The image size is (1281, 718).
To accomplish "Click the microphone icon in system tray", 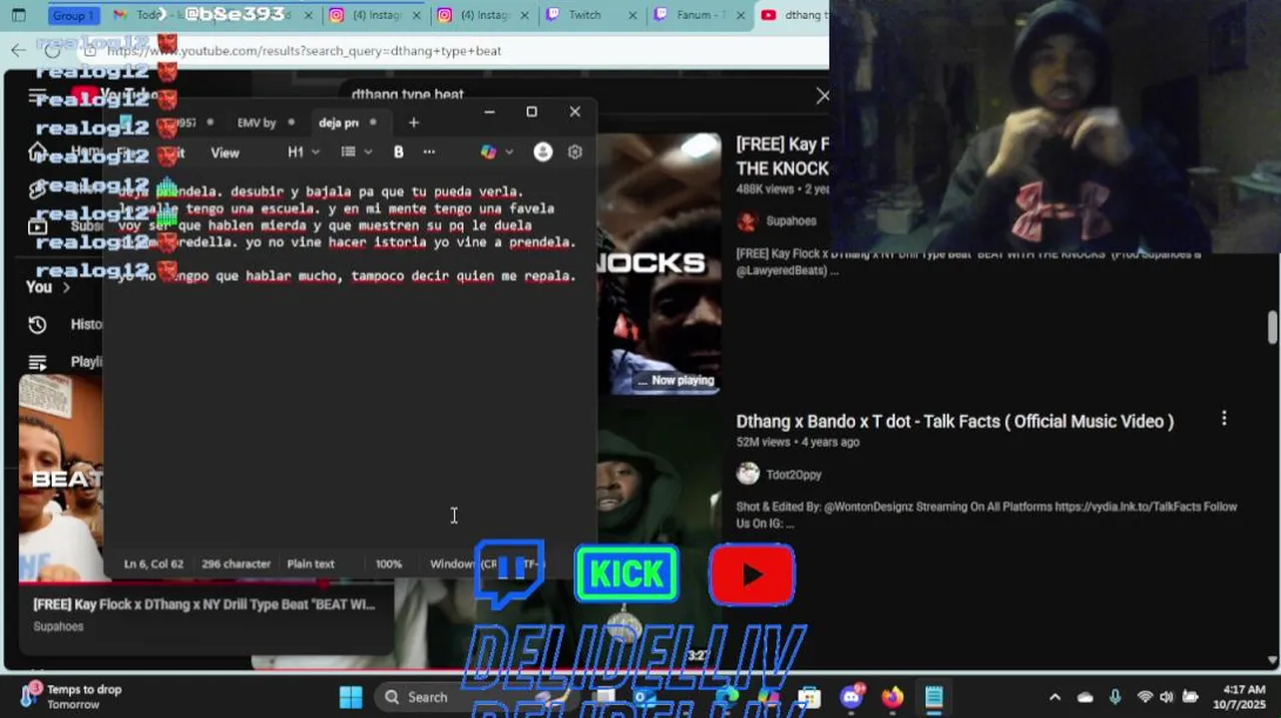I will coord(1114,697).
